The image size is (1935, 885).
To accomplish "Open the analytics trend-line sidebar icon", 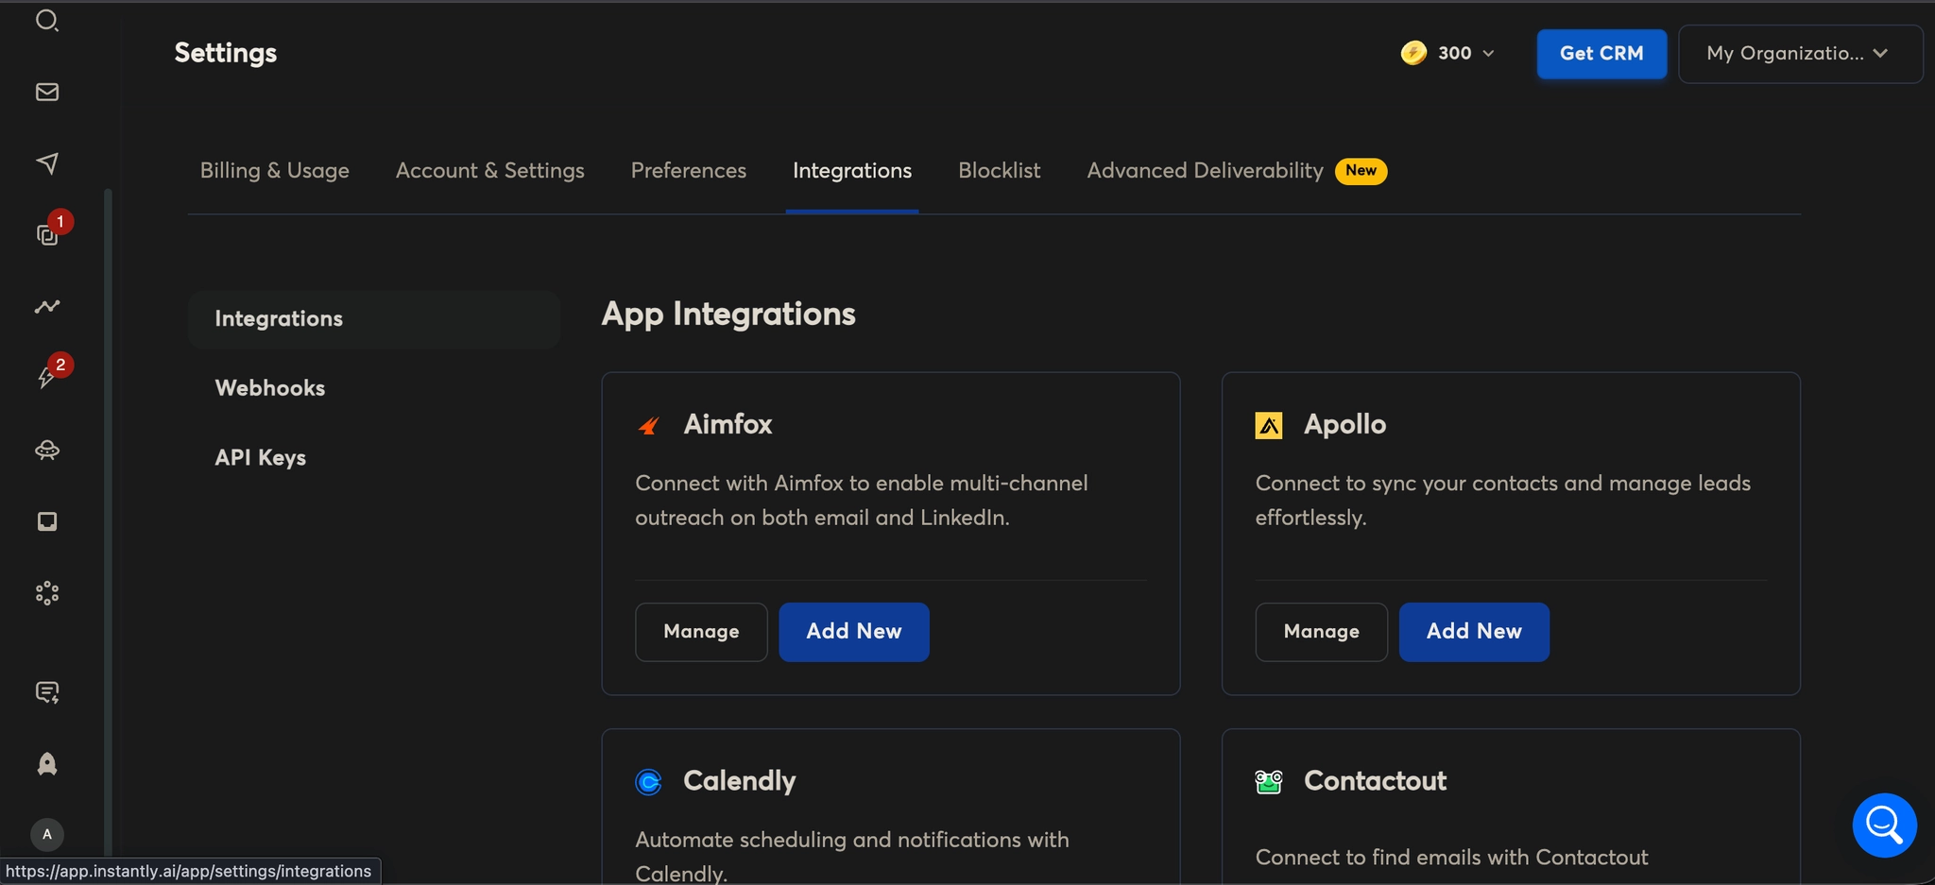I will pos(46,306).
